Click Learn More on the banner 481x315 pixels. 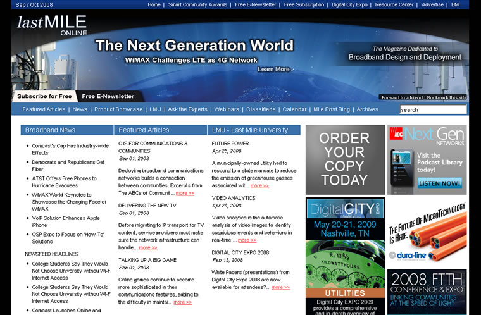[275, 70]
